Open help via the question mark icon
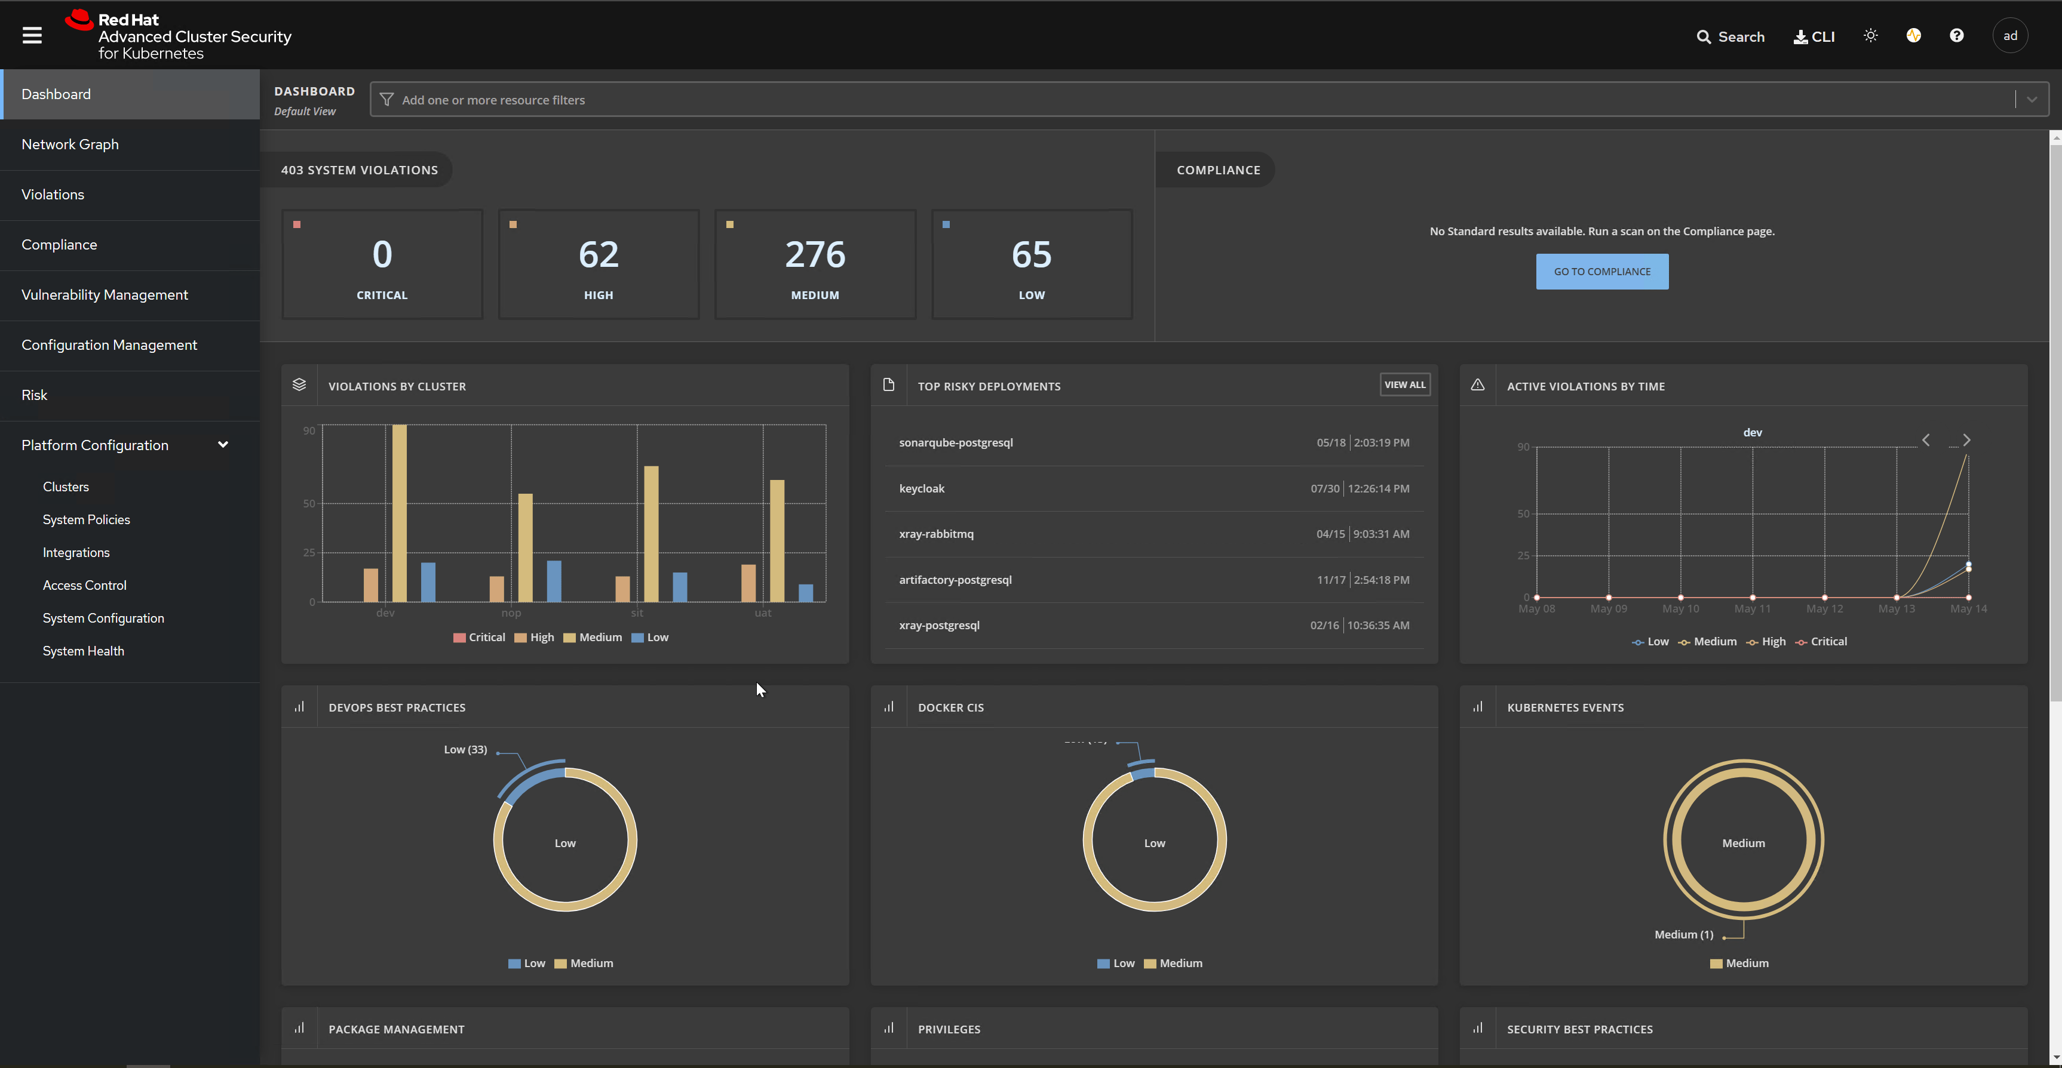 [1956, 35]
